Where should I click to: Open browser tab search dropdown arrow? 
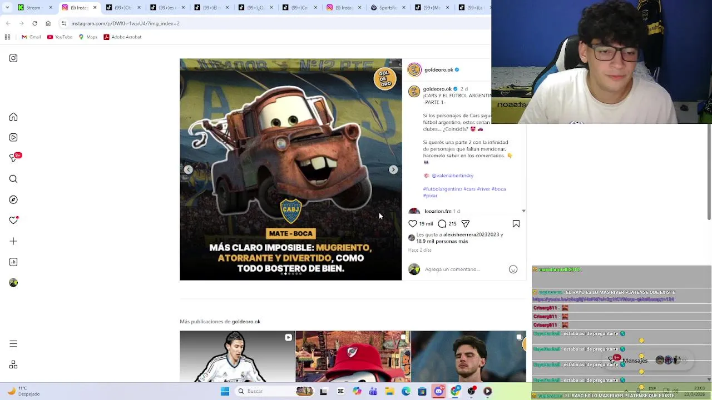pos(7,8)
